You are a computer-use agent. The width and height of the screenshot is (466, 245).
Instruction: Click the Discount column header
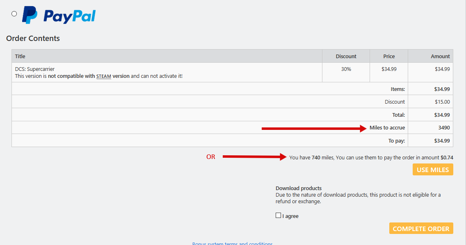(346, 56)
